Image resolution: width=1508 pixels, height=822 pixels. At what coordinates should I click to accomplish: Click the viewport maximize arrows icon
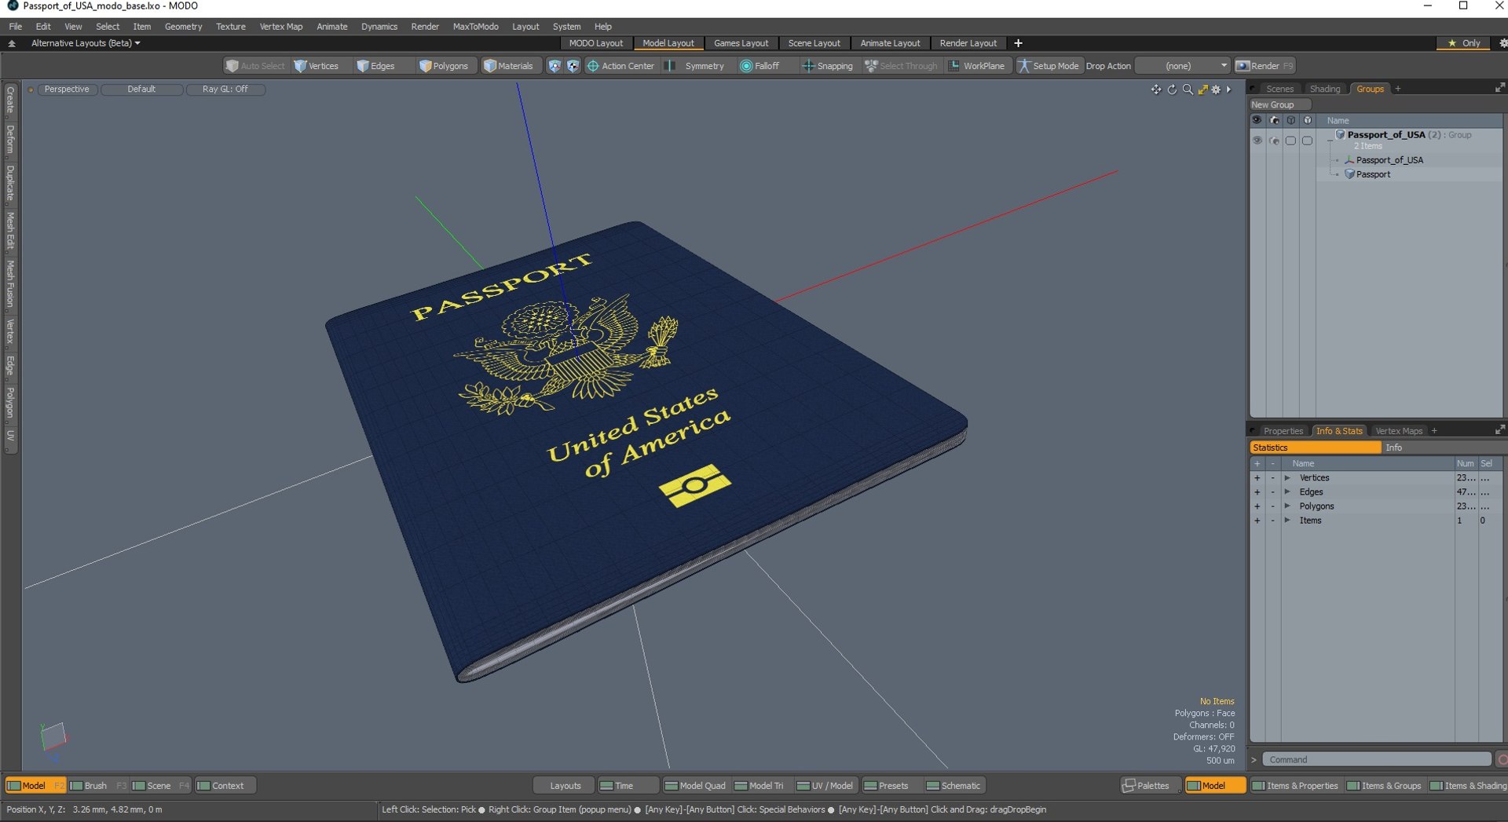click(1202, 90)
